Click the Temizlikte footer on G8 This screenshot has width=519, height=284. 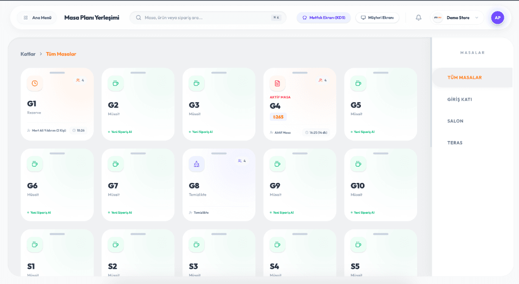click(199, 213)
